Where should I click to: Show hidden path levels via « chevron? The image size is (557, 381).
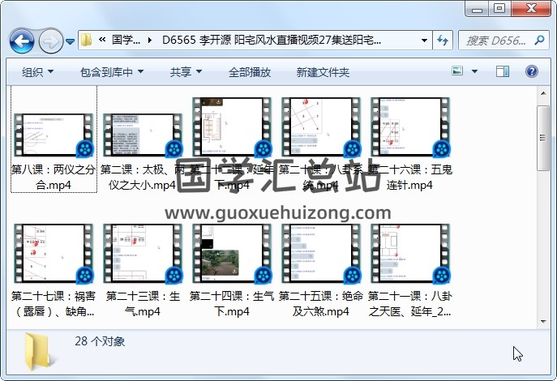tap(102, 40)
